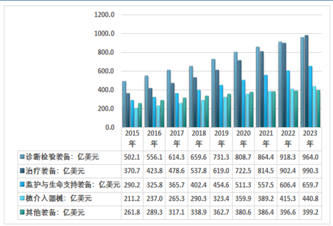The image size is (333, 226).
Task: Select table cell value 502.1
Action: pos(132,157)
